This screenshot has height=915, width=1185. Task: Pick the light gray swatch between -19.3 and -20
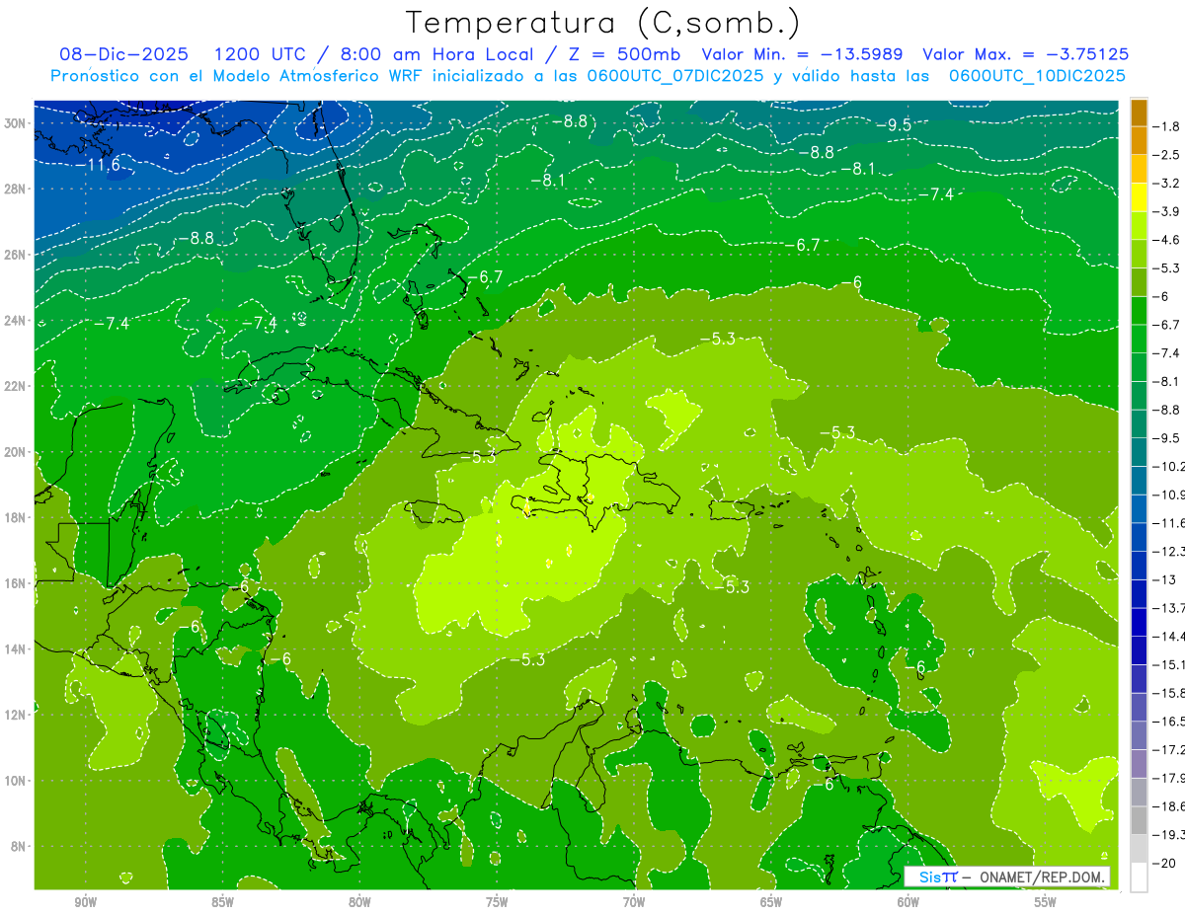pyautogui.click(x=1139, y=849)
